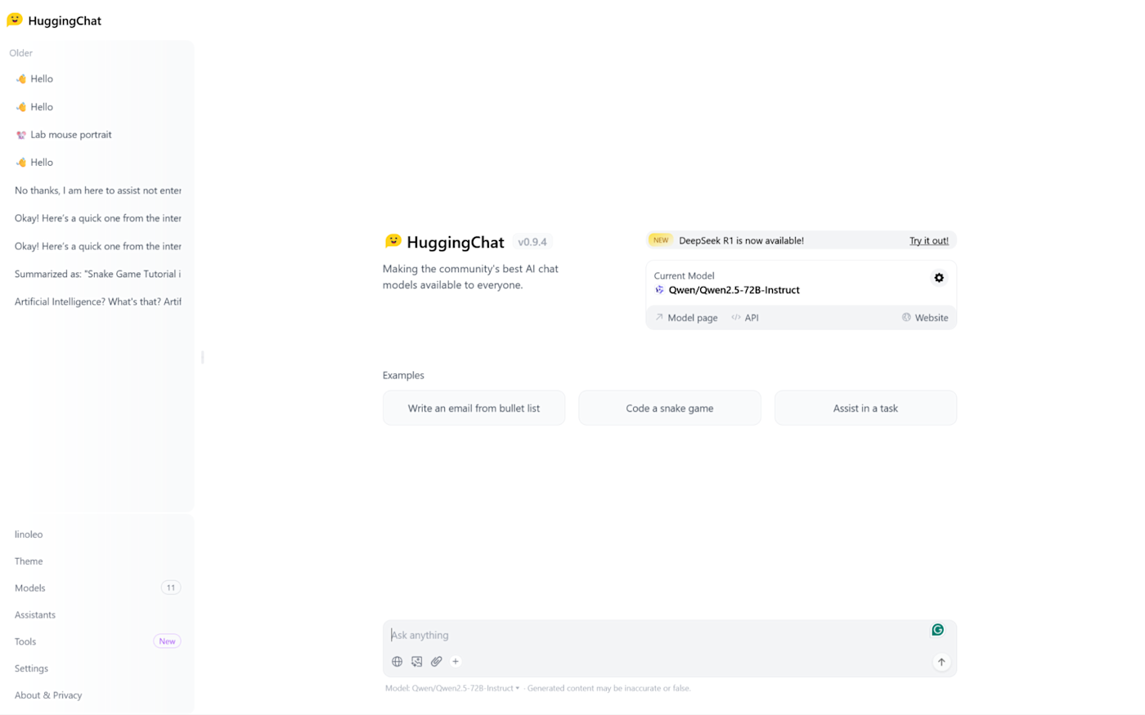Click Try it out for DeepSeek R1
Screen dimensions: 1145x715
pos(929,240)
